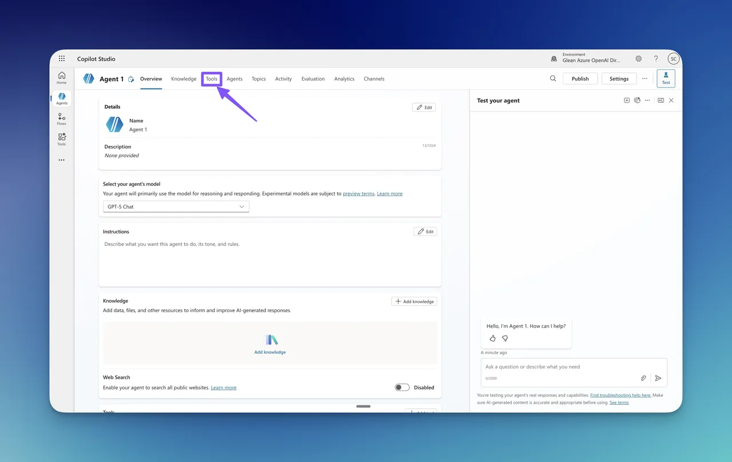Open the preview terms link
This screenshot has height=462, width=732.
click(359, 194)
